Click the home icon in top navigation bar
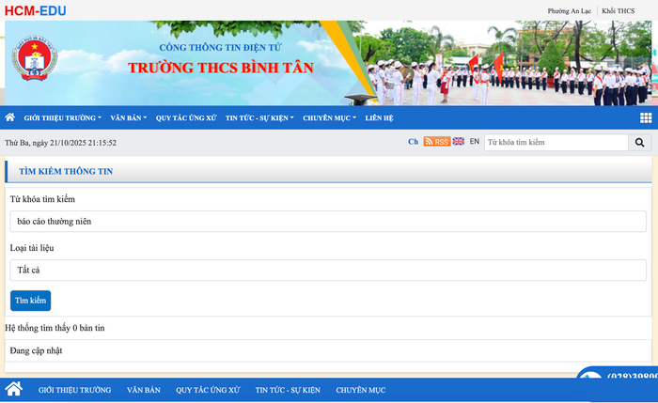This screenshot has height=403, width=658. point(10,117)
